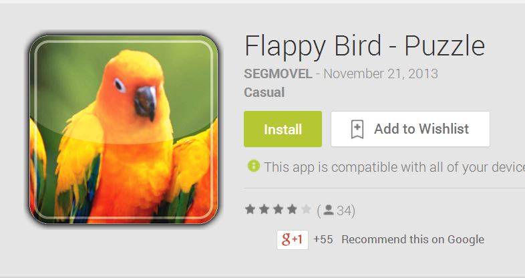Click the +55 recommendation count

(323, 239)
